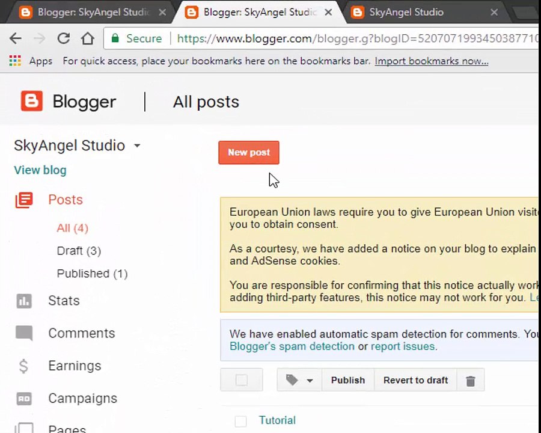Viewport: 541px width, 433px height.
Task: Select the active Blogger: SkyAngel Studio tab
Action: coord(259,12)
